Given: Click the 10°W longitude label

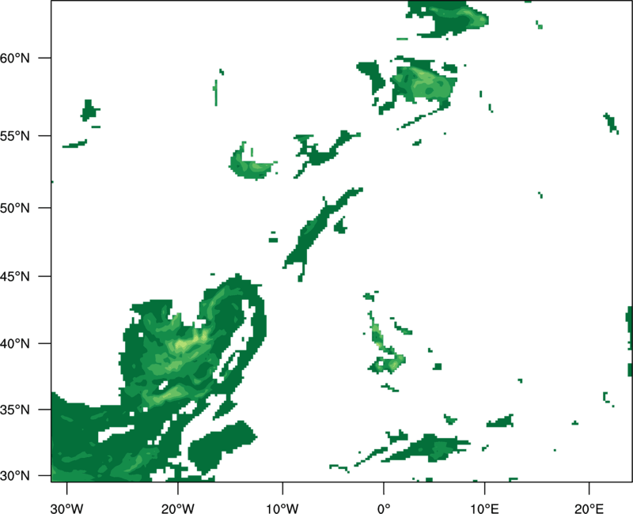Looking at the screenshot, I should pyautogui.click(x=282, y=508).
